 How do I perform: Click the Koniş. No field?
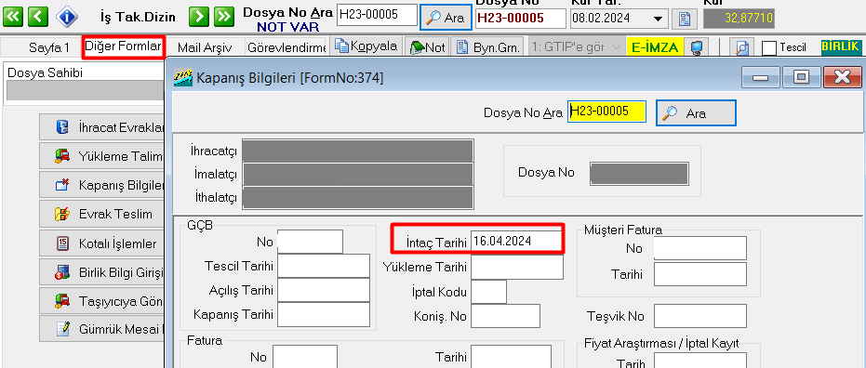505,316
